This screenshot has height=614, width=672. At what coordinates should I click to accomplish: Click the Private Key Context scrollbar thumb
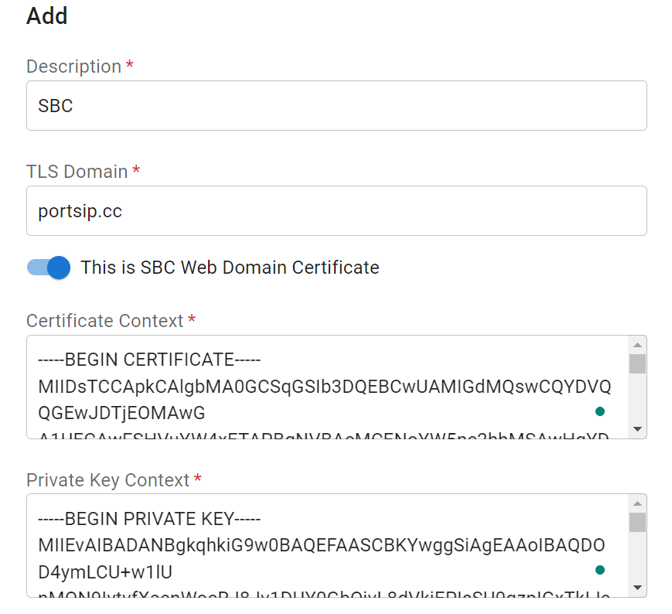tap(637, 522)
